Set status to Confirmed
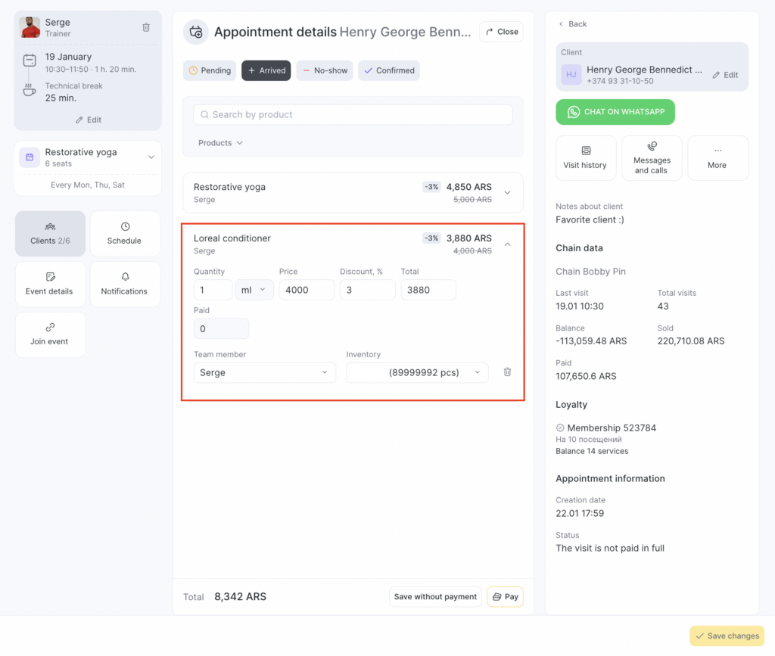 [389, 70]
